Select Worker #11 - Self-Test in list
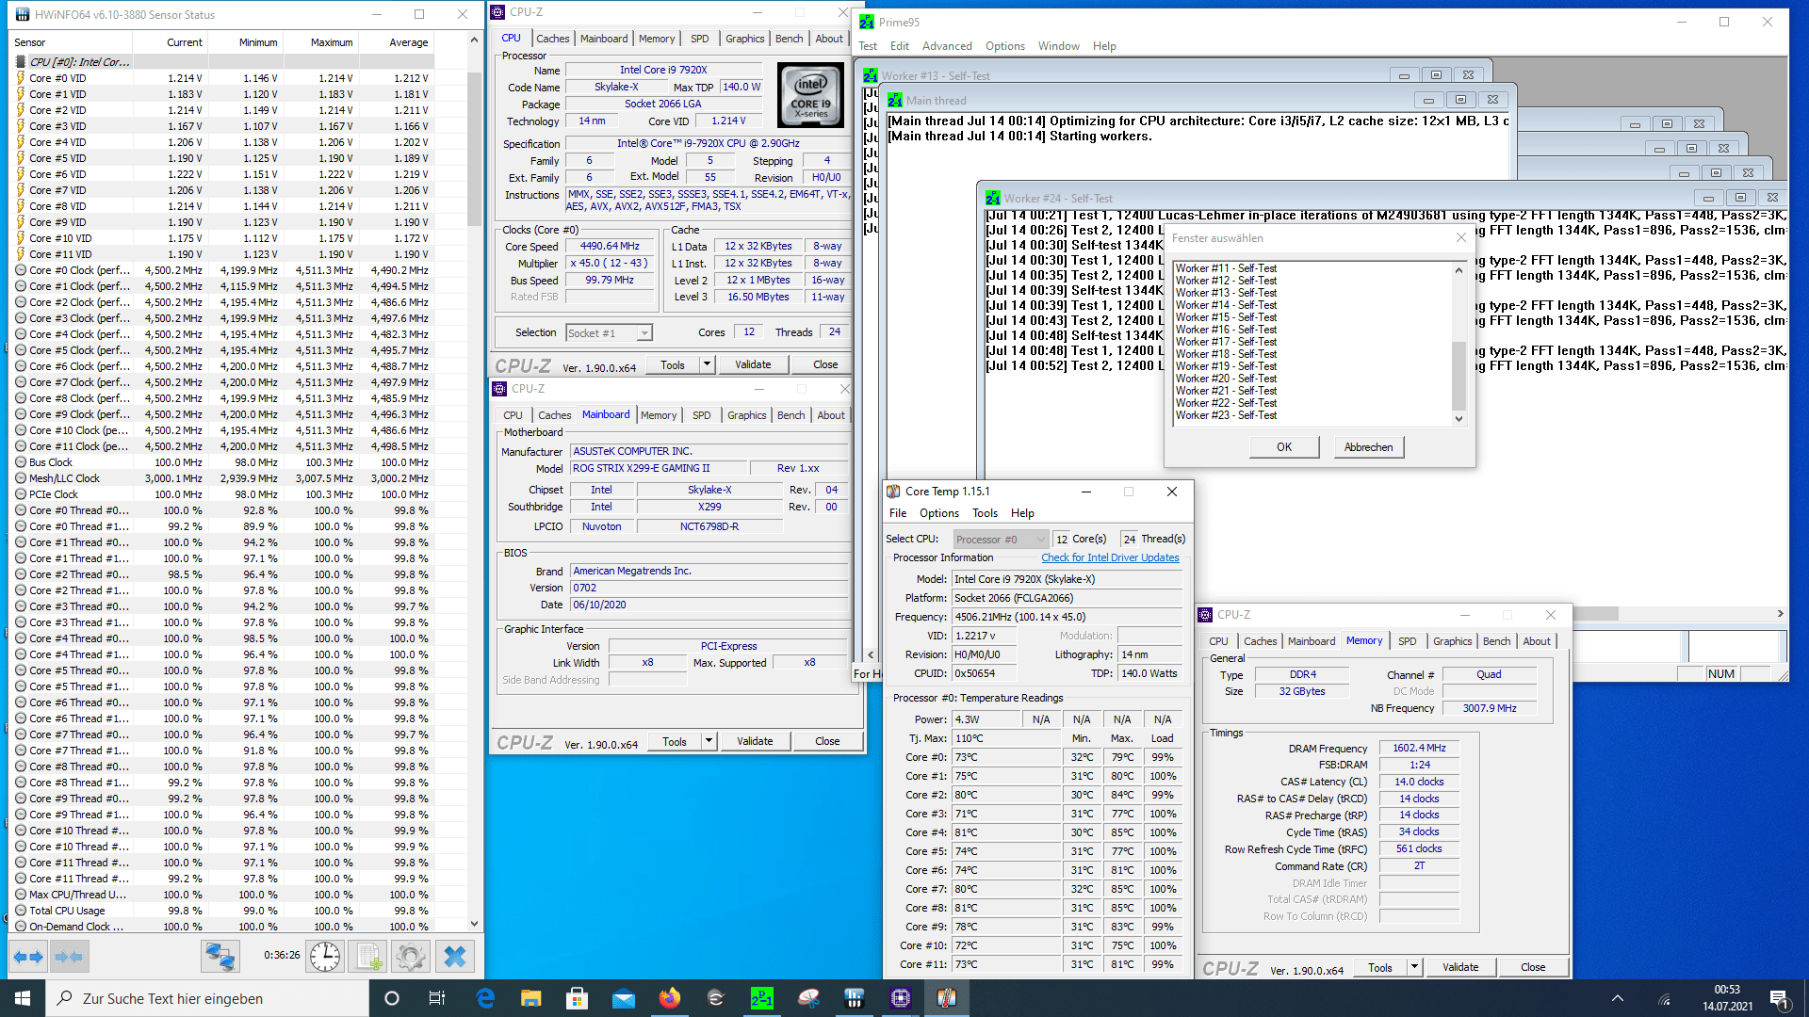This screenshot has width=1809, height=1017. [x=1225, y=268]
